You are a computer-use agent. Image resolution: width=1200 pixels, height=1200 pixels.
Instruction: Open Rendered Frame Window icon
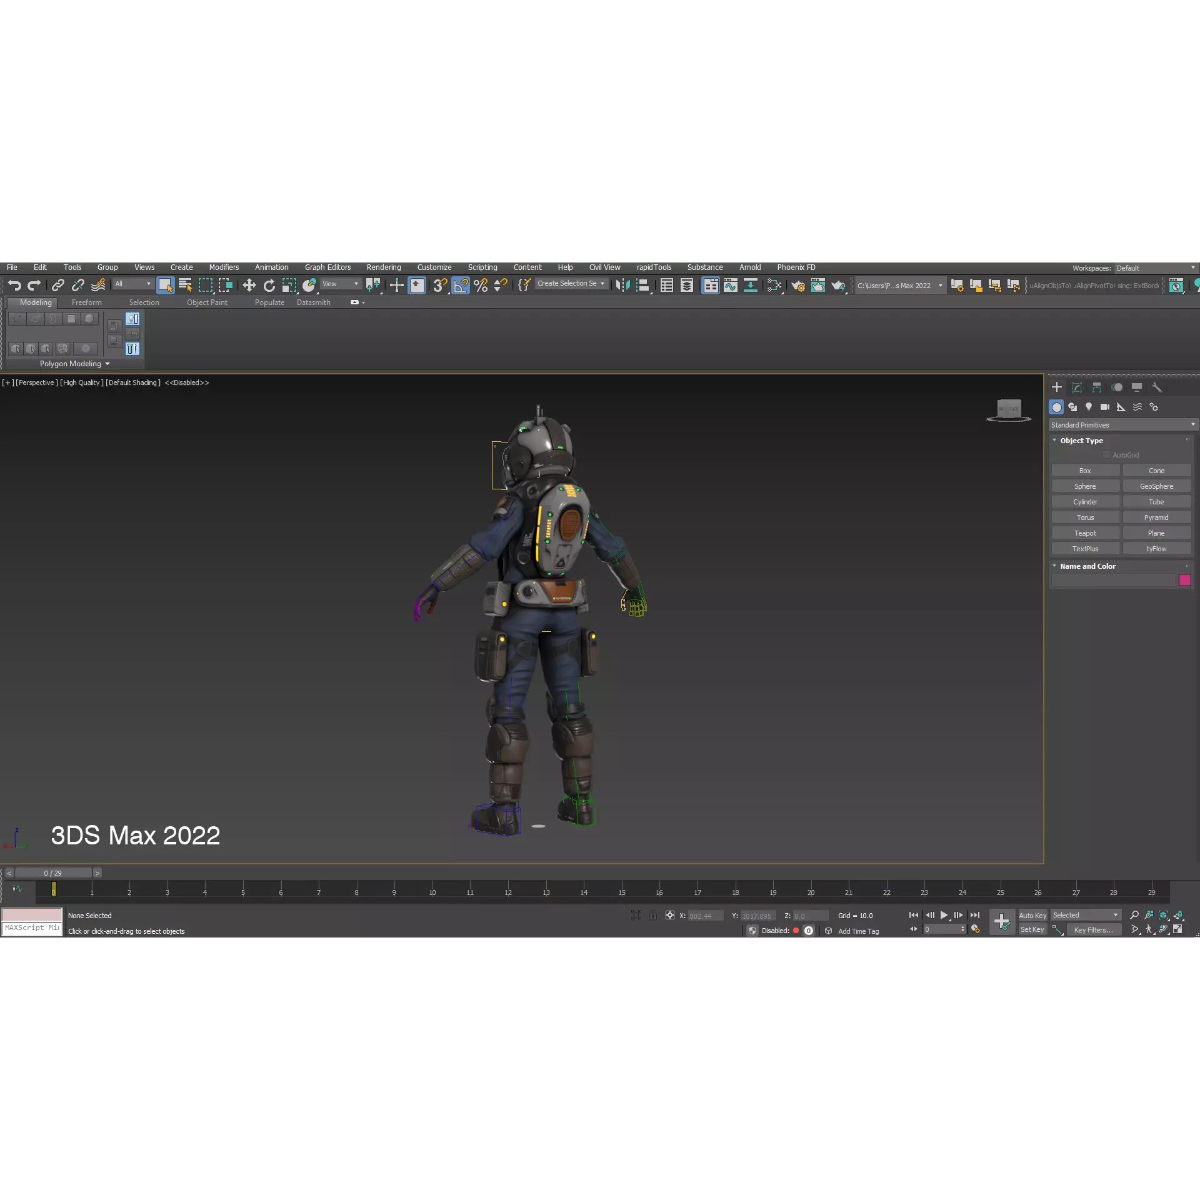(x=818, y=286)
